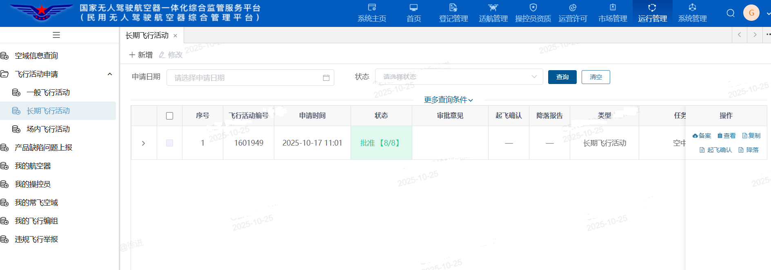Click the 起飞确认 action in row
The width and height of the screenshot is (771, 270).
[715, 150]
